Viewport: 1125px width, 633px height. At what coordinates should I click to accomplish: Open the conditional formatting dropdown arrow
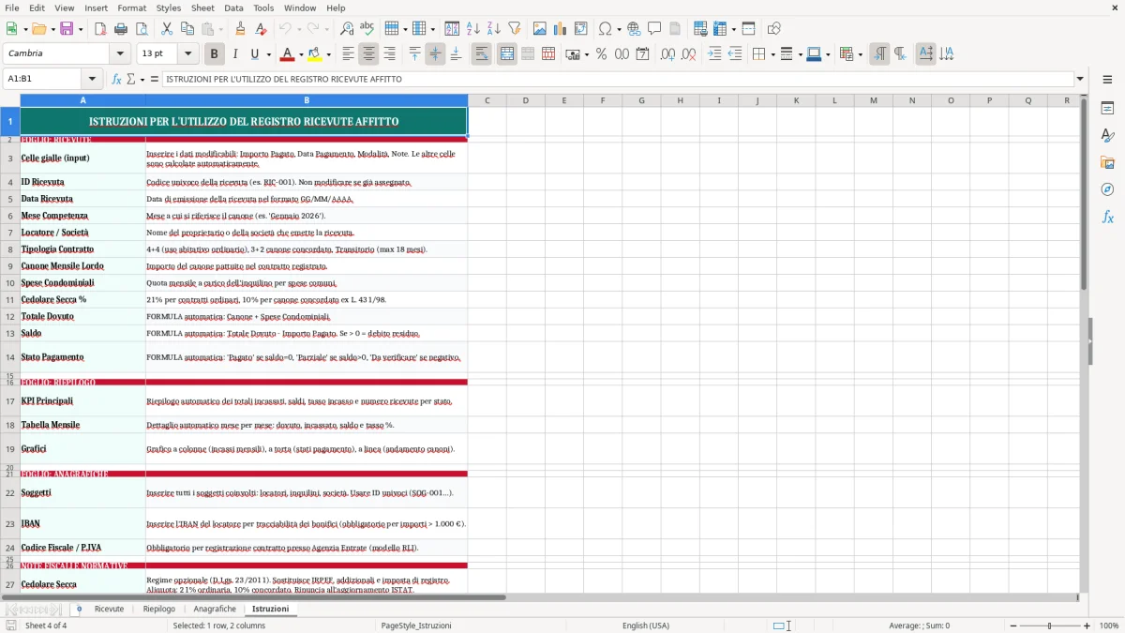click(x=860, y=54)
